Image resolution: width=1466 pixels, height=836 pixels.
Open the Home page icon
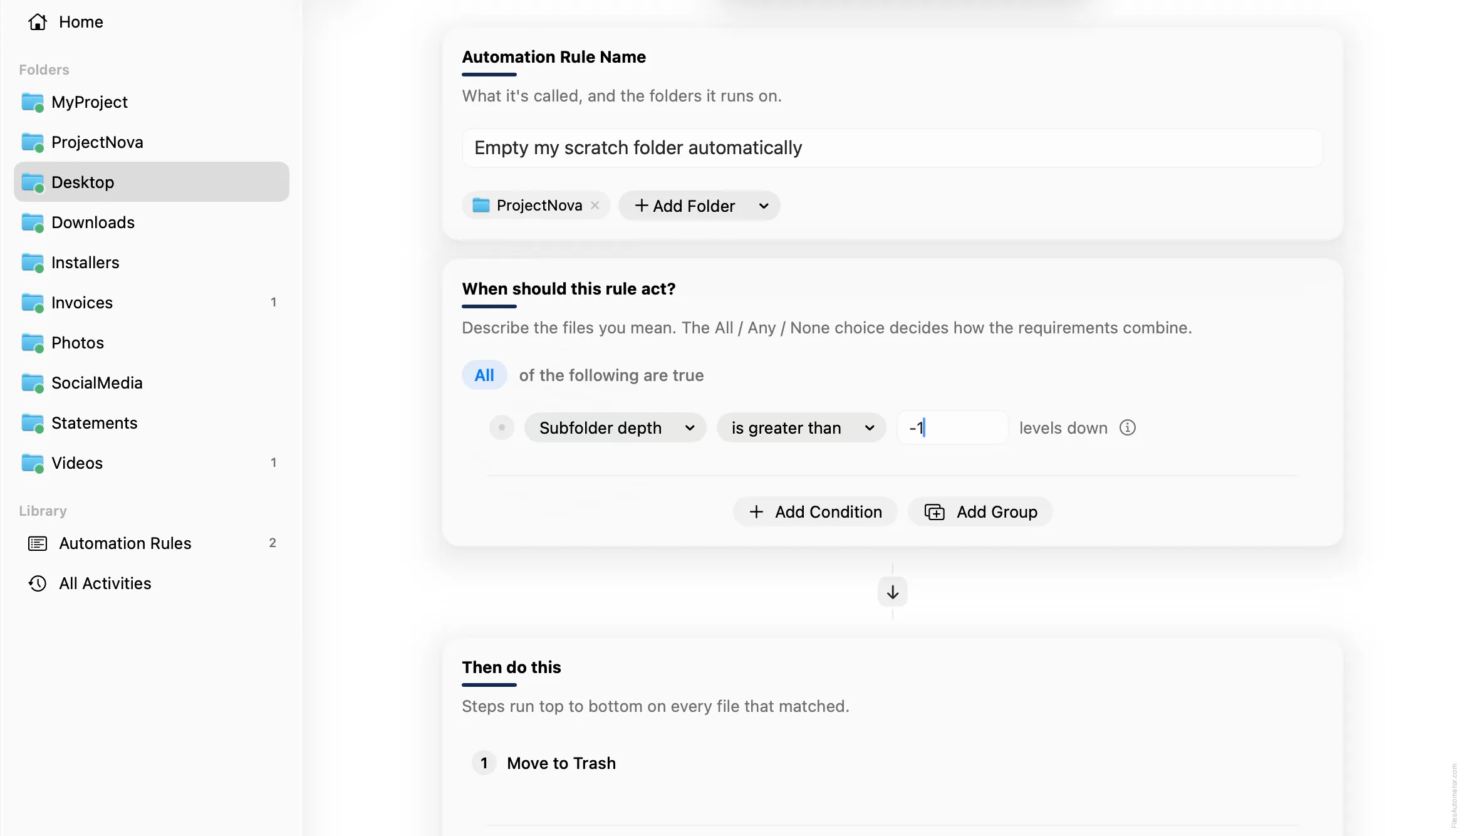(x=38, y=22)
